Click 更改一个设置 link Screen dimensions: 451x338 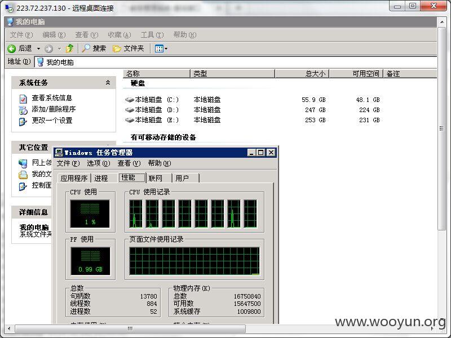click(x=52, y=121)
